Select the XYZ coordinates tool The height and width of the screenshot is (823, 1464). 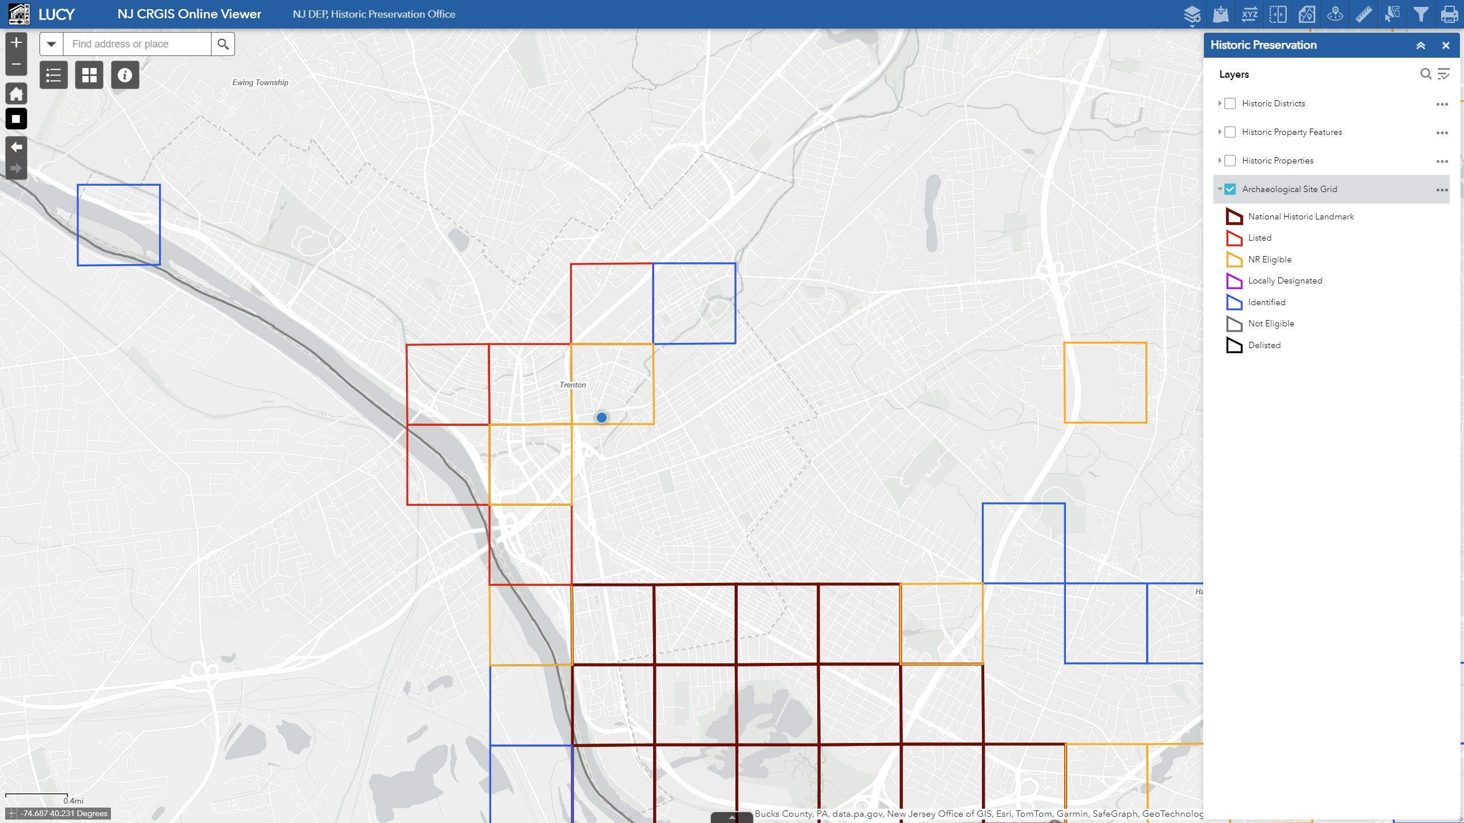click(1250, 14)
